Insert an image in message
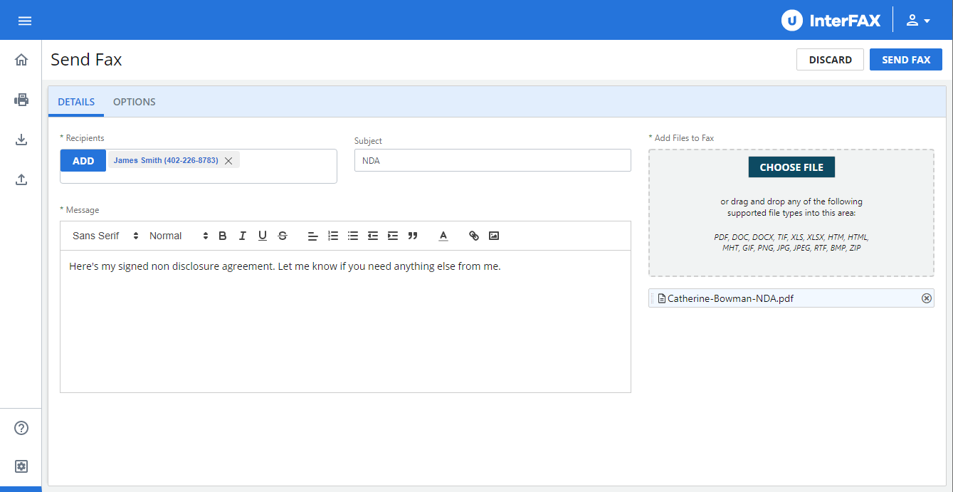 494,236
